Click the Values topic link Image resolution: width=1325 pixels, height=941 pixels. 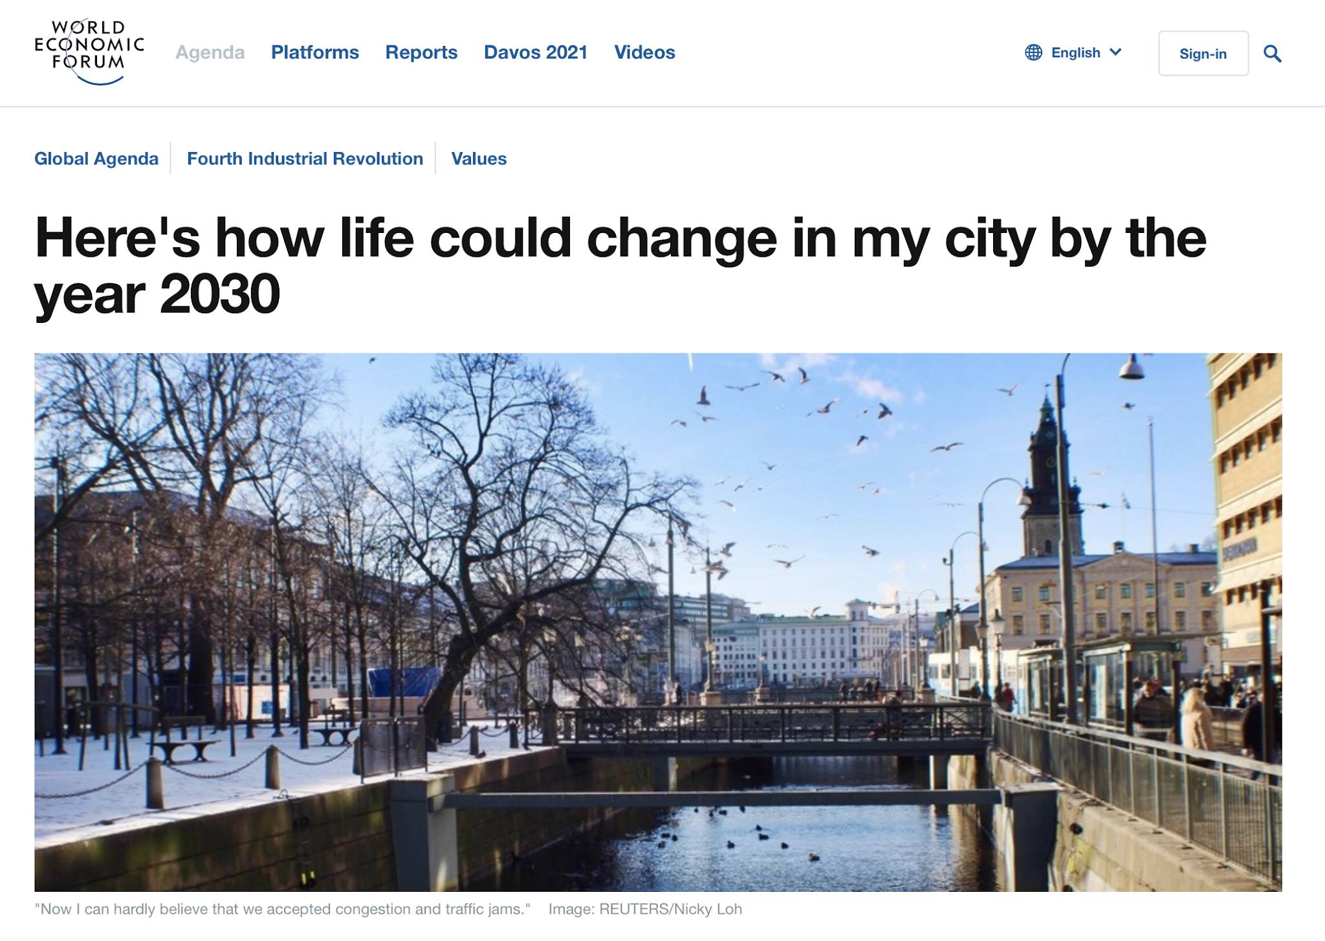(479, 159)
